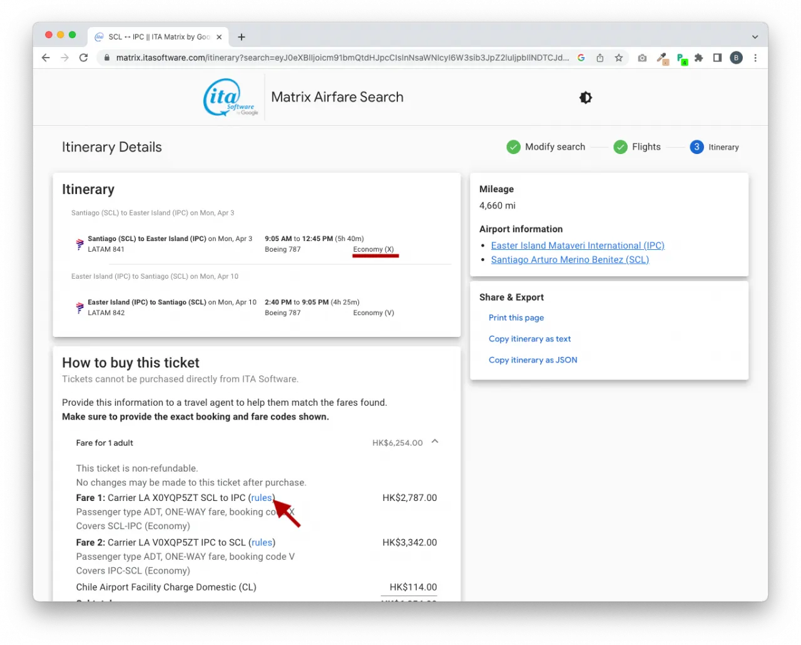Click the ITA Software logo
Viewport: 801px width, 645px height.
click(230, 97)
